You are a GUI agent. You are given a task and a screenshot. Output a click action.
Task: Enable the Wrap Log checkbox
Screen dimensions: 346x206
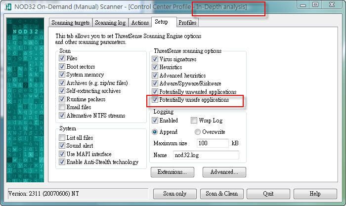click(x=194, y=121)
